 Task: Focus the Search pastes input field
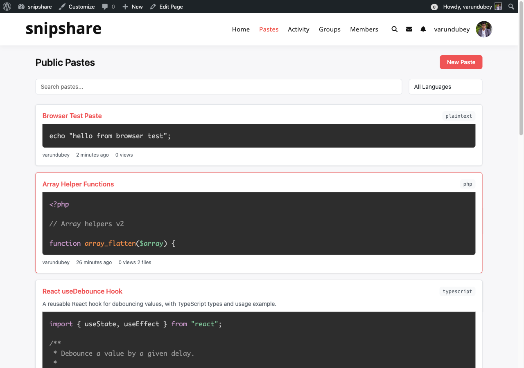219,87
